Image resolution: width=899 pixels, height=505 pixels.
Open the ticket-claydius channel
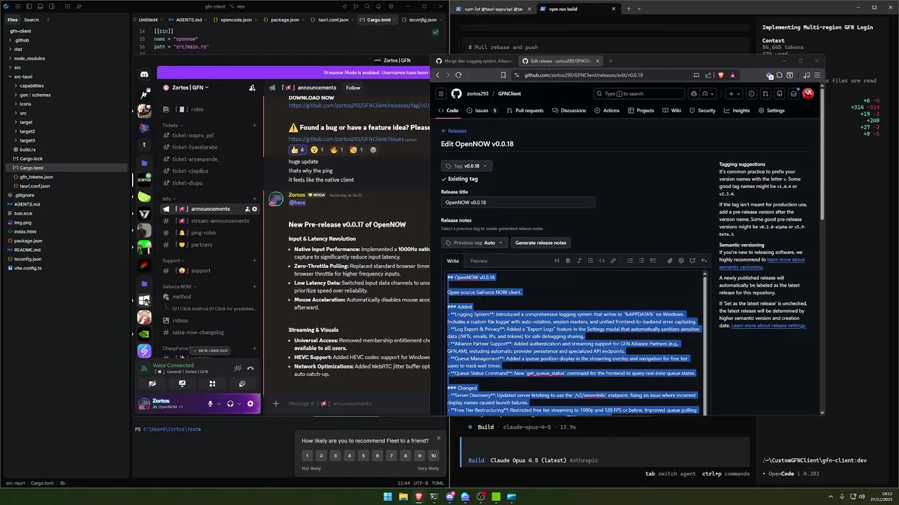point(190,171)
